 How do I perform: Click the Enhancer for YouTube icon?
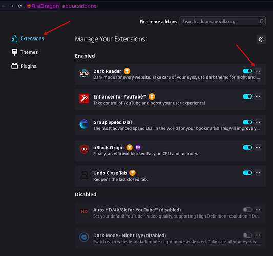pyautogui.click(x=84, y=99)
